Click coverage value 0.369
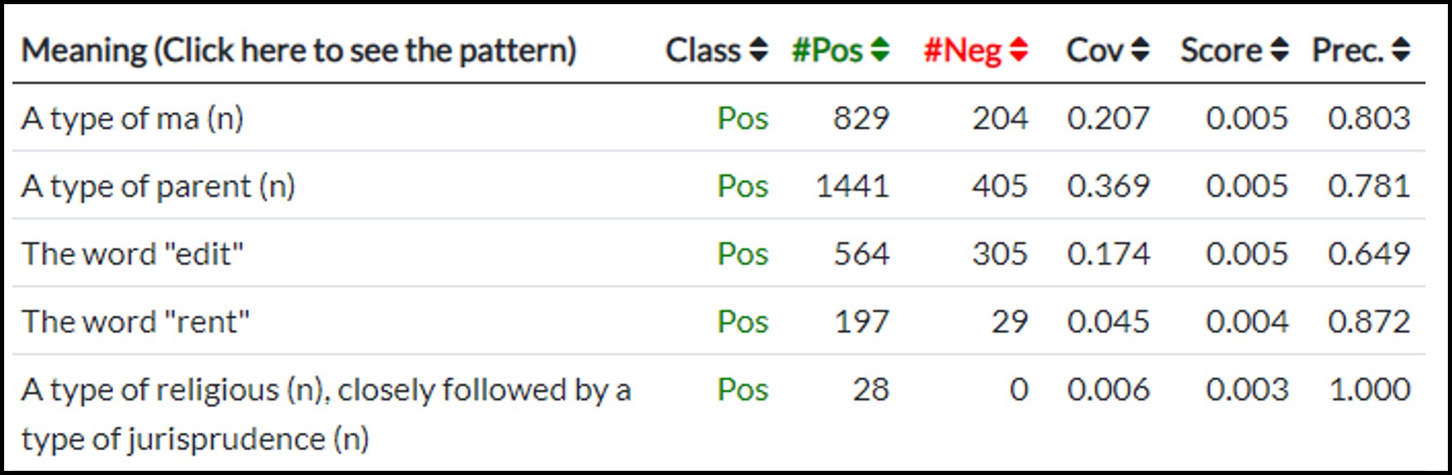1452x475 pixels. click(x=1108, y=187)
